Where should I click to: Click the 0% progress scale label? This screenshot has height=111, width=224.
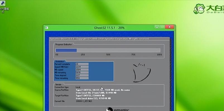pyautogui.click(x=57, y=55)
